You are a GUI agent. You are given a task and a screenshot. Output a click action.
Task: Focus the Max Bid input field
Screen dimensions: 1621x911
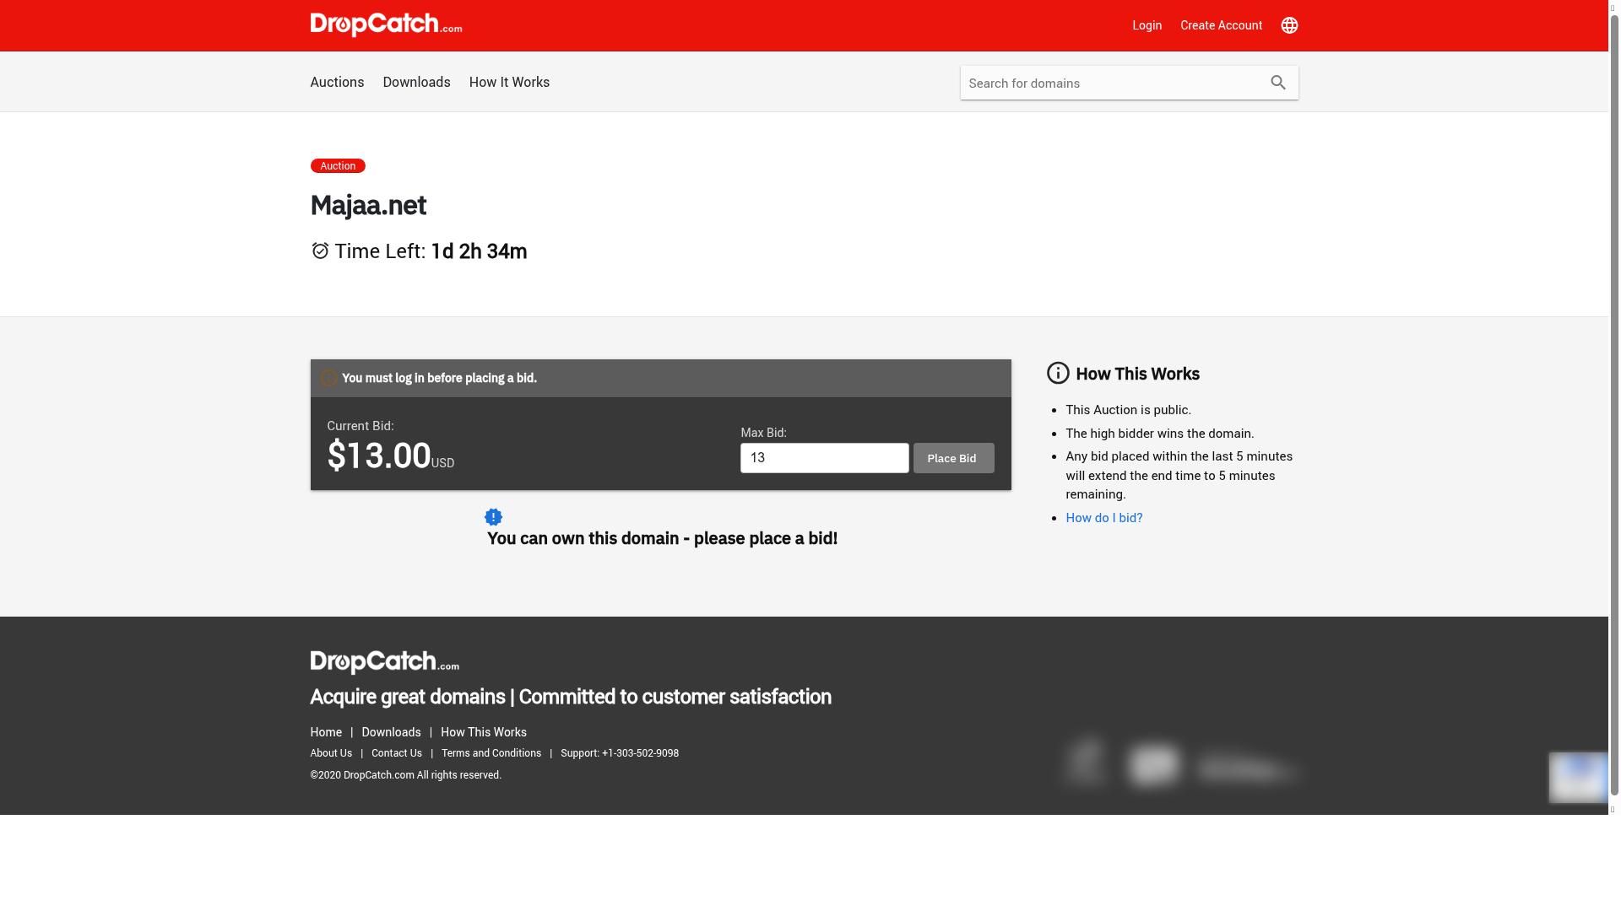pyautogui.click(x=824, y=458)
